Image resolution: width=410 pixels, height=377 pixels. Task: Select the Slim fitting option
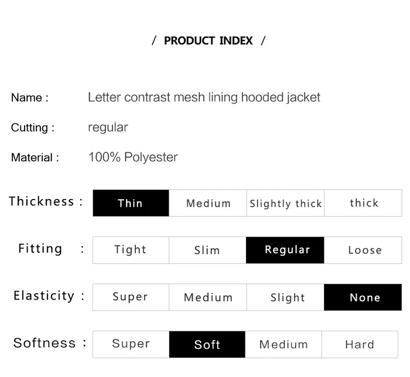point(207,250)
